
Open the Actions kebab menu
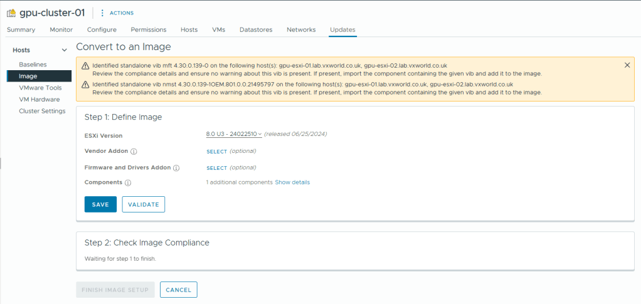(x=102, y=13)
